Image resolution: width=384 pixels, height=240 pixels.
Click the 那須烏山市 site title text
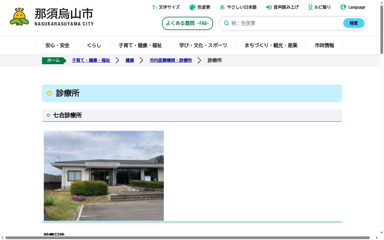point(64,14)
